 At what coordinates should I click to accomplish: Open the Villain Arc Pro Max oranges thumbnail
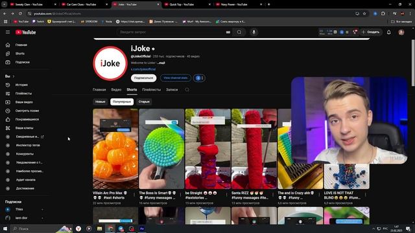[x=115, y=149]
